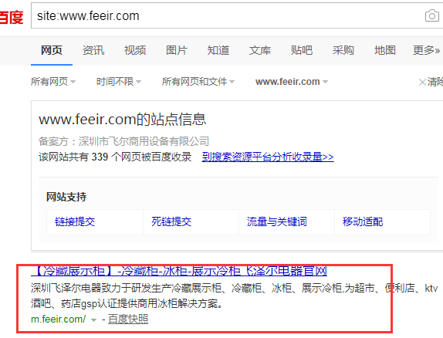Switch to the 资讯 tab

[x=93, y=50]
